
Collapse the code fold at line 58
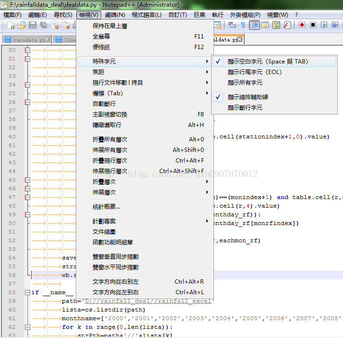pos(27,292)
